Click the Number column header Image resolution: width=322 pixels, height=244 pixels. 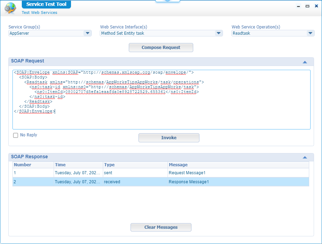(22, 165)
